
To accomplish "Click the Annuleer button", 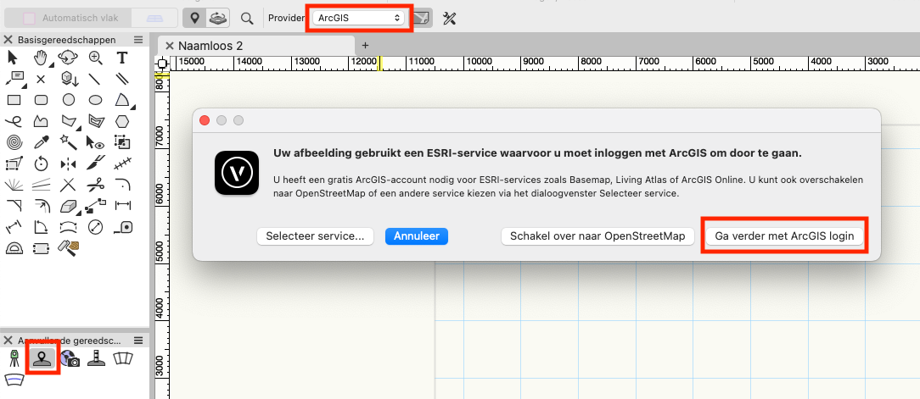I will click(x=417, y=236).
